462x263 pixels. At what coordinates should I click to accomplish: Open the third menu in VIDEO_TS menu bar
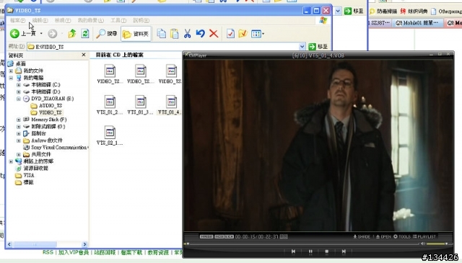63,20
